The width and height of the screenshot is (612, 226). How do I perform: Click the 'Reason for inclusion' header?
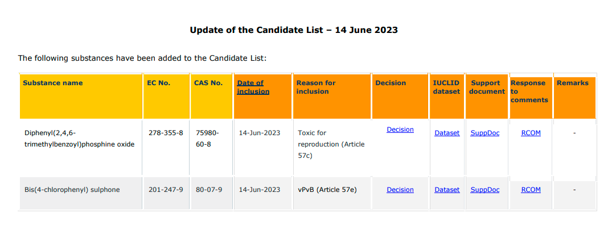[x=316, y=87]
